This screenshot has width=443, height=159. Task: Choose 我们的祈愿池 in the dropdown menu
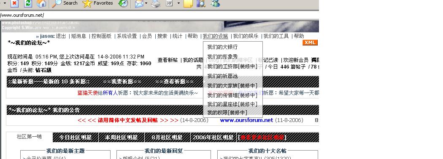(x=222, y=76)
